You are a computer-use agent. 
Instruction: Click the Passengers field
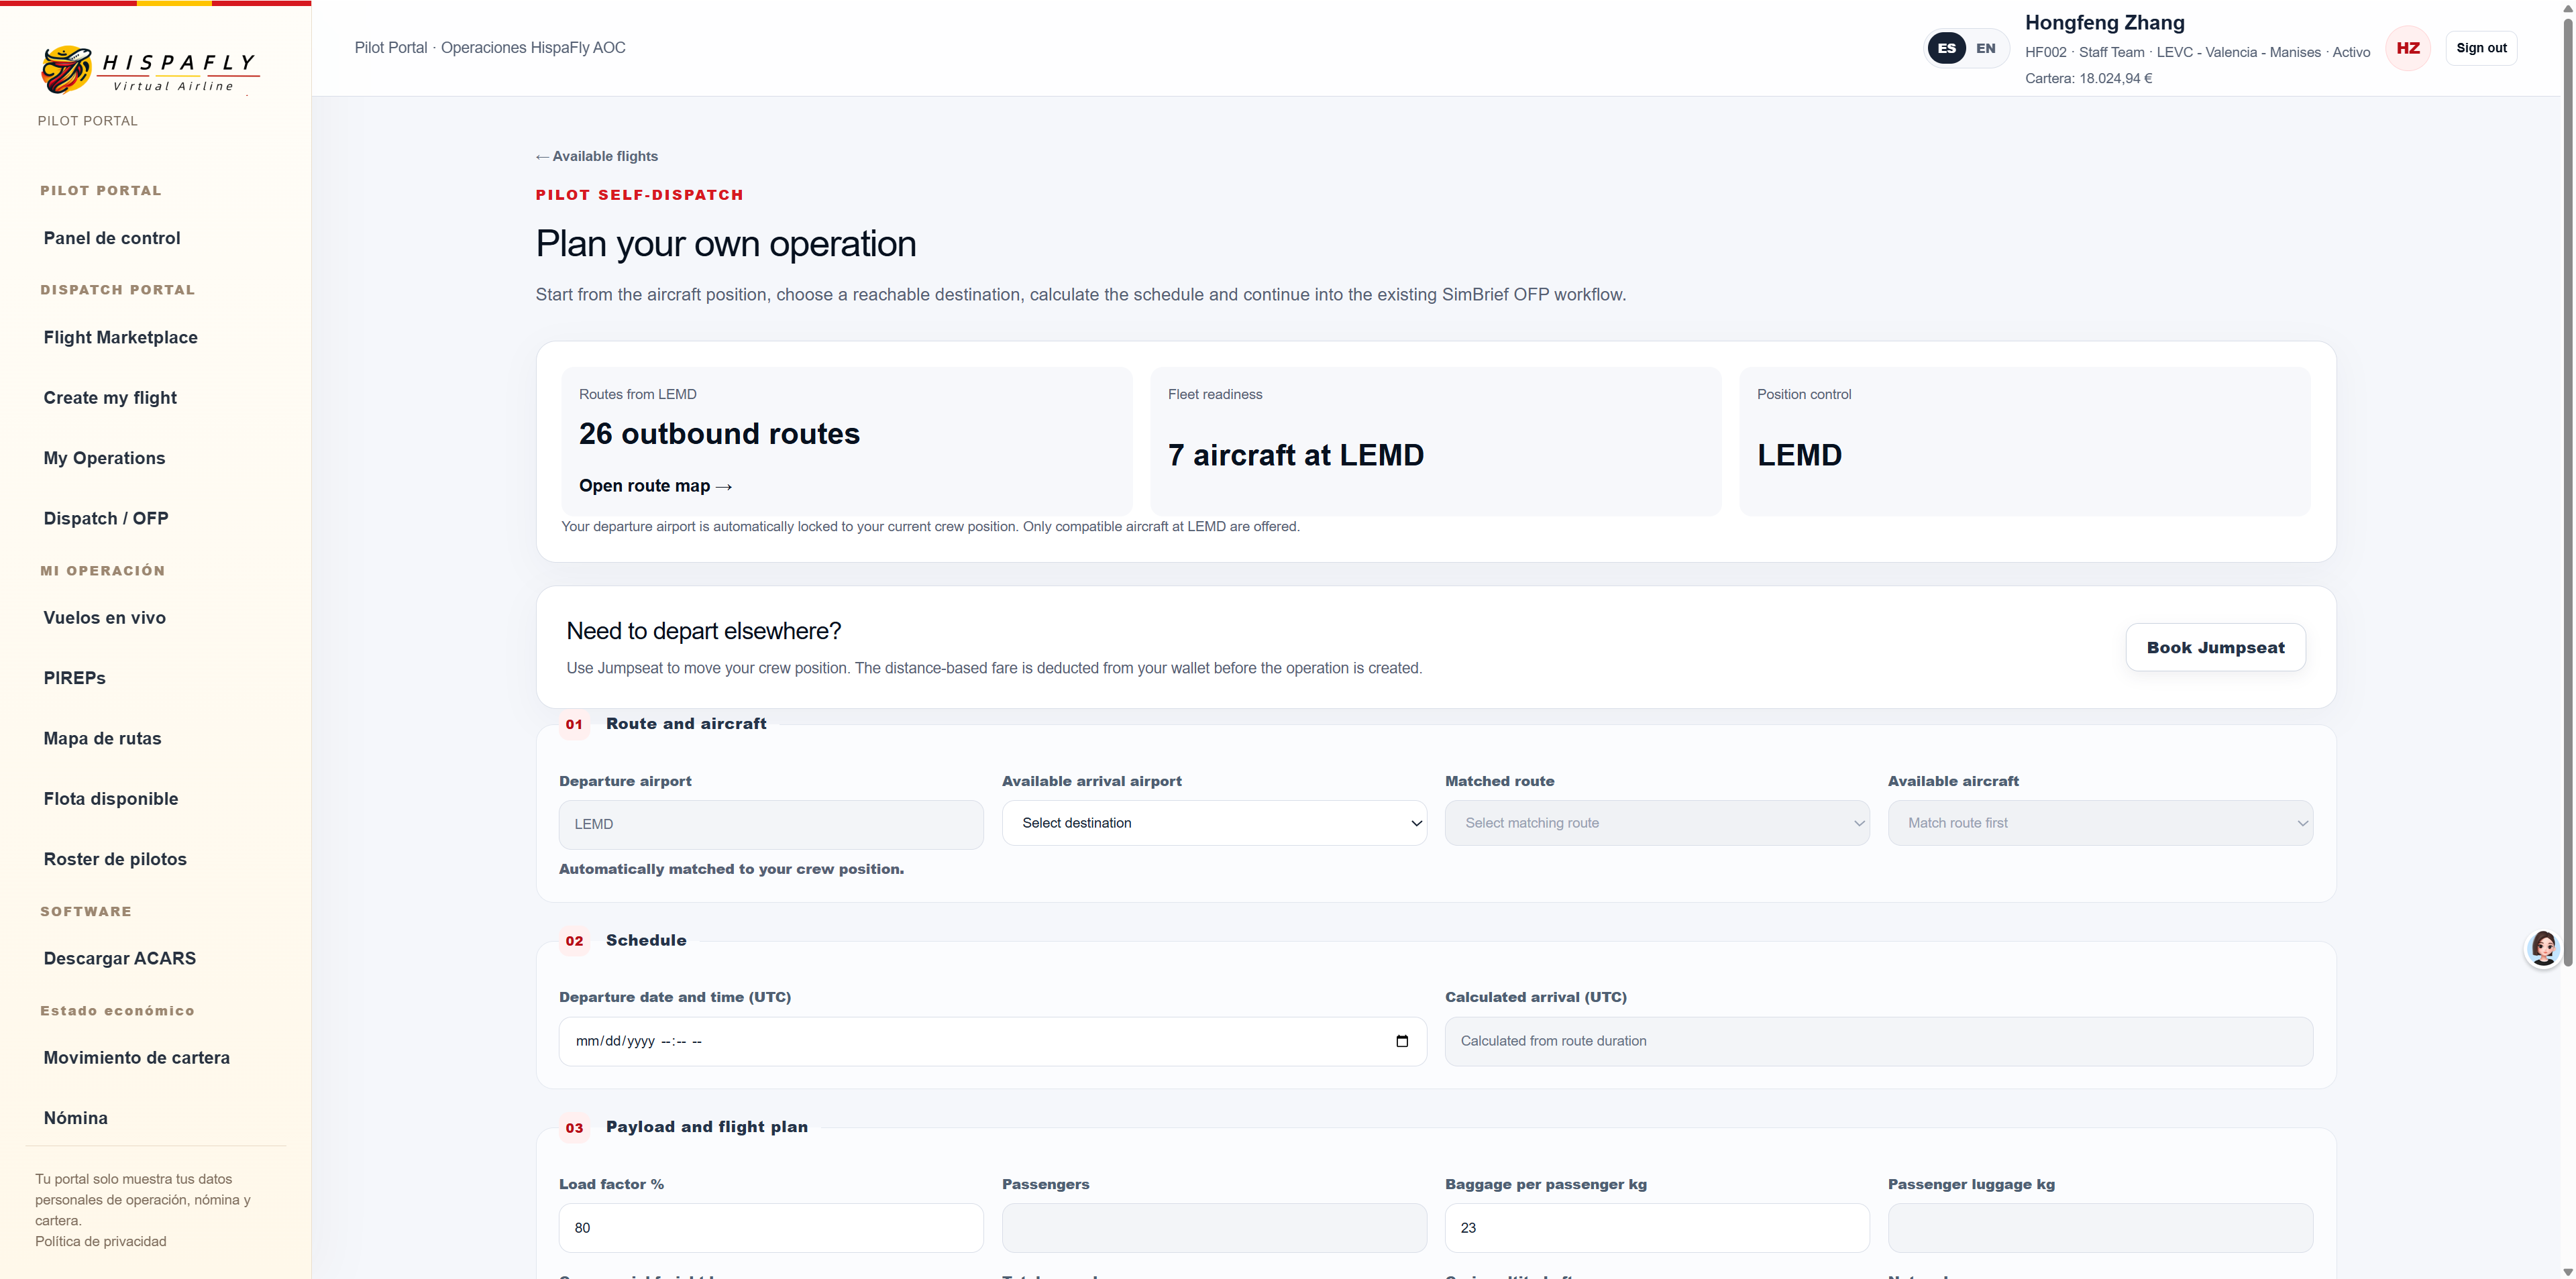coord(1214,1228)
